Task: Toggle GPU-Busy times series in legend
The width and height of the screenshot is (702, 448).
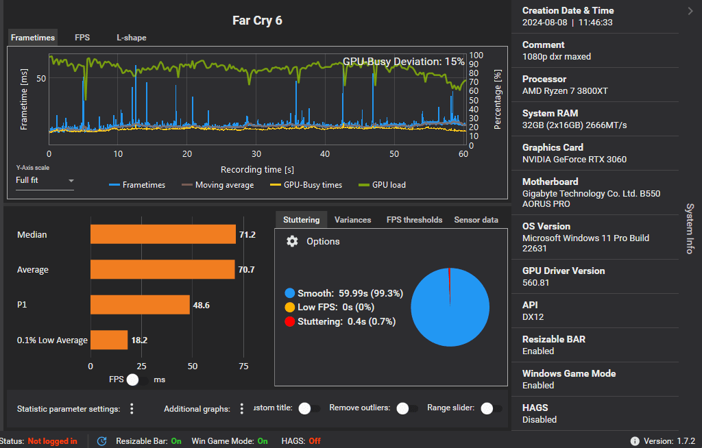Action: point(306,185)
